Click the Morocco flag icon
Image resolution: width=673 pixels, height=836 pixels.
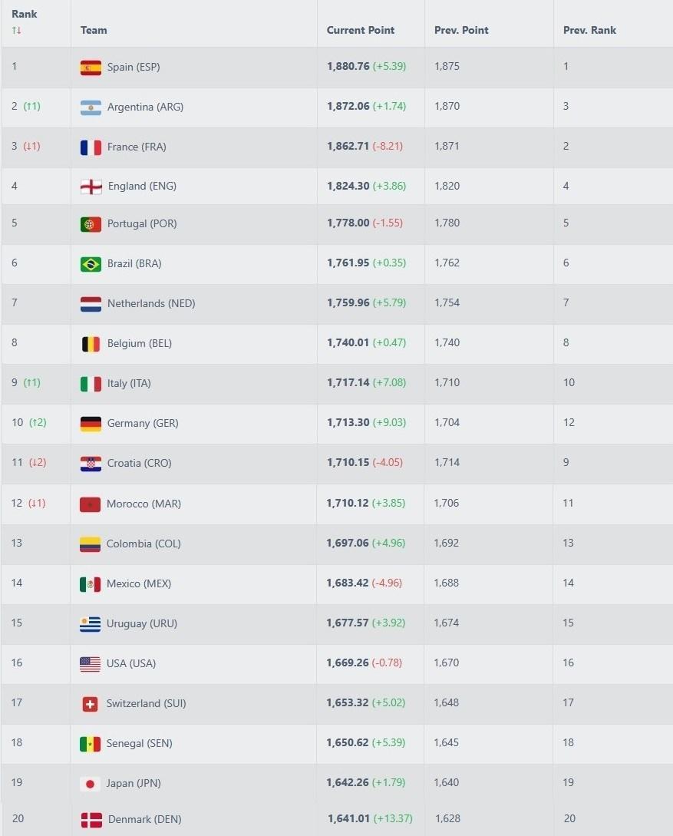tap(91, 504)
